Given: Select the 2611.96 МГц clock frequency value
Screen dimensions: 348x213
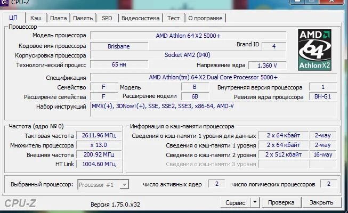Looking at the screenshot, I should tap(99, 135).
